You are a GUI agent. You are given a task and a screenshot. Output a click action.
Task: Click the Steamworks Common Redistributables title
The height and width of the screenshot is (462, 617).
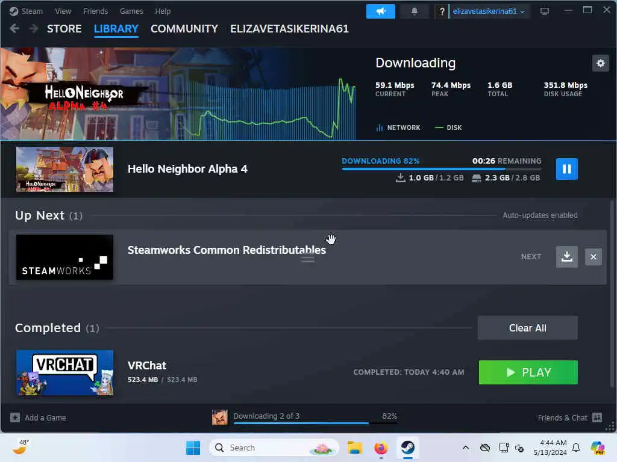coord(227,250)
